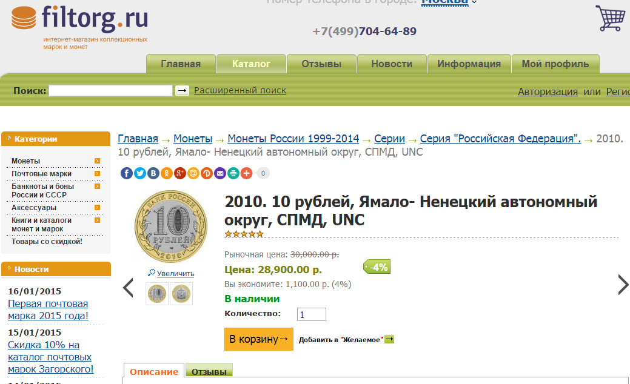
Task: Open the shopping cart icon
Action: (611, 18)
